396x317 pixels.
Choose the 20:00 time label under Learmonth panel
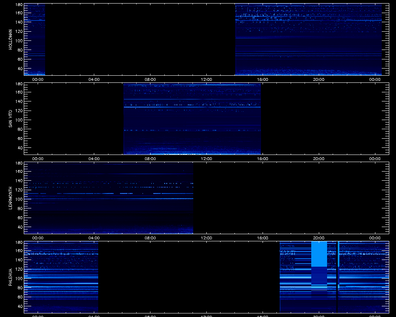pos(319,238)
